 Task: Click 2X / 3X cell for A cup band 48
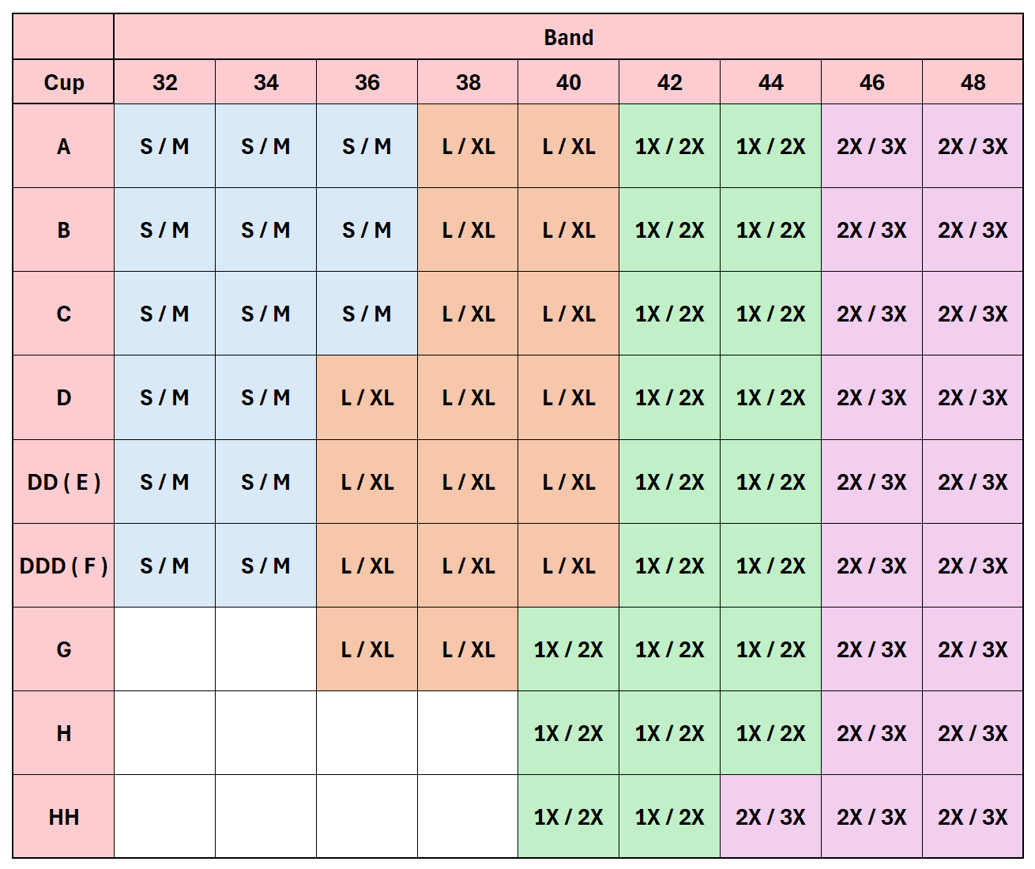973,146
